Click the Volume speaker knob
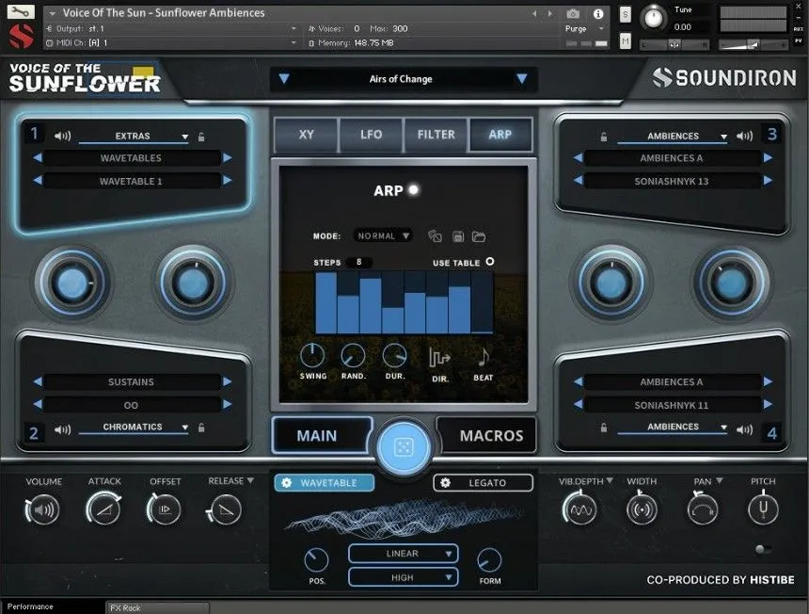Screen dimensions: 809x614 (x=43, y=509)
